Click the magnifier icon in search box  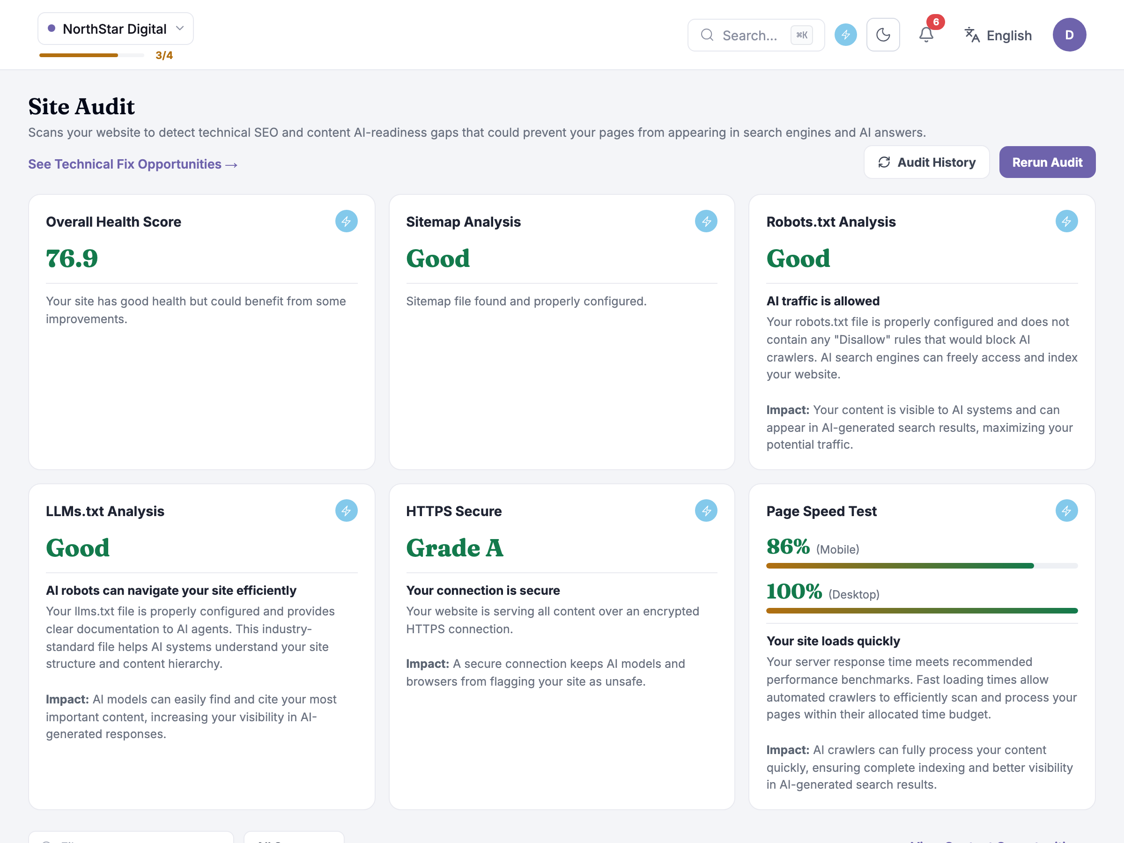(x=707, y=35)
